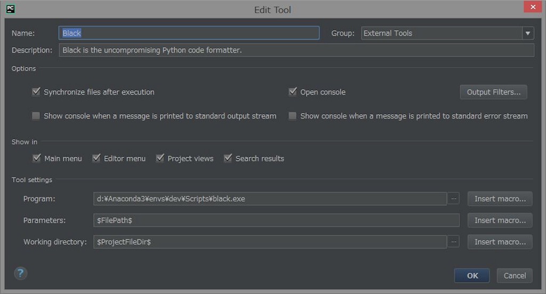Insert macro for the Program field

(500, 199)
